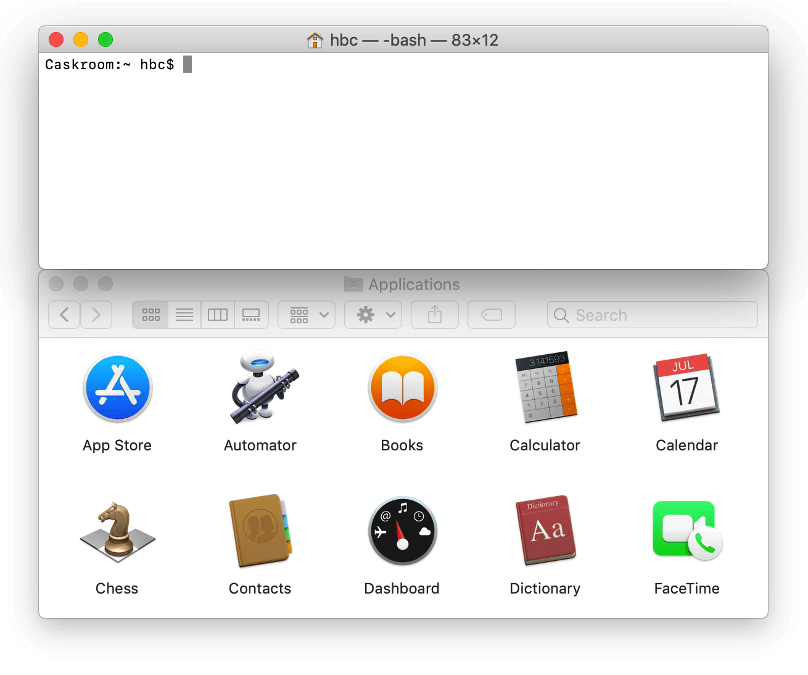Select the "Calculator" label text
The height and width of the screenshot is (675, 808).
tap(545, 445)
